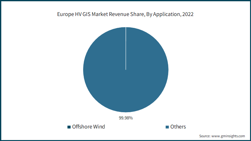Click the Others legend color swatch

coord(167,127)
